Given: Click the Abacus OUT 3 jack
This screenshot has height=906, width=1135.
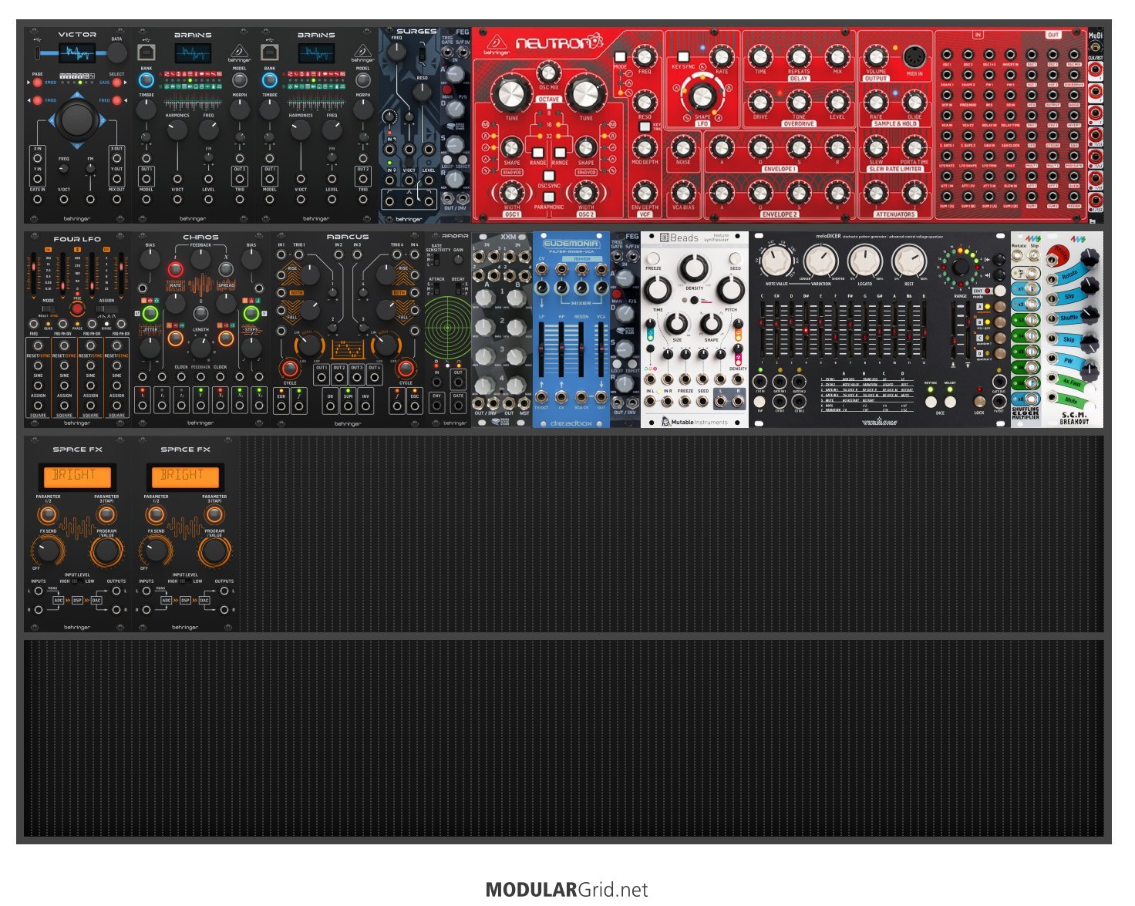Looking at the screenshot, I should 357,378.
